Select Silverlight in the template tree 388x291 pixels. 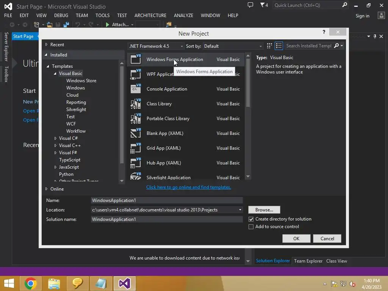coord(76,110)
